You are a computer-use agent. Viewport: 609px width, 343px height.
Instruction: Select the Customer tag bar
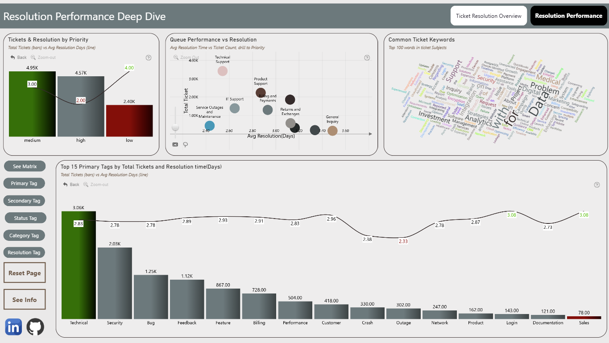[331, 312]
